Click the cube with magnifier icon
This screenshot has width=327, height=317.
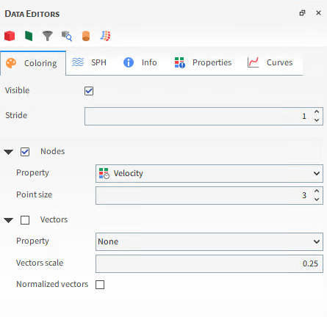(x=67, y=36)
